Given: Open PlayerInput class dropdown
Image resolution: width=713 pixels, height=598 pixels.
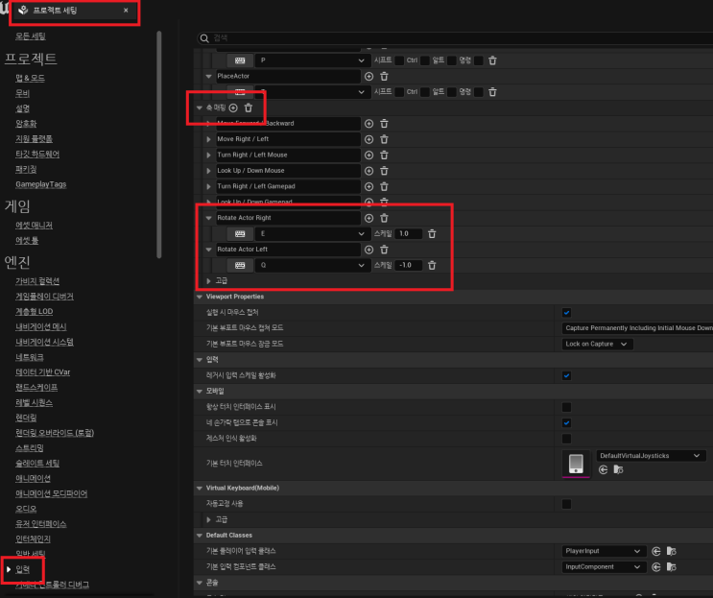Looking at the screenshot, I should click(x=604, y=551).
